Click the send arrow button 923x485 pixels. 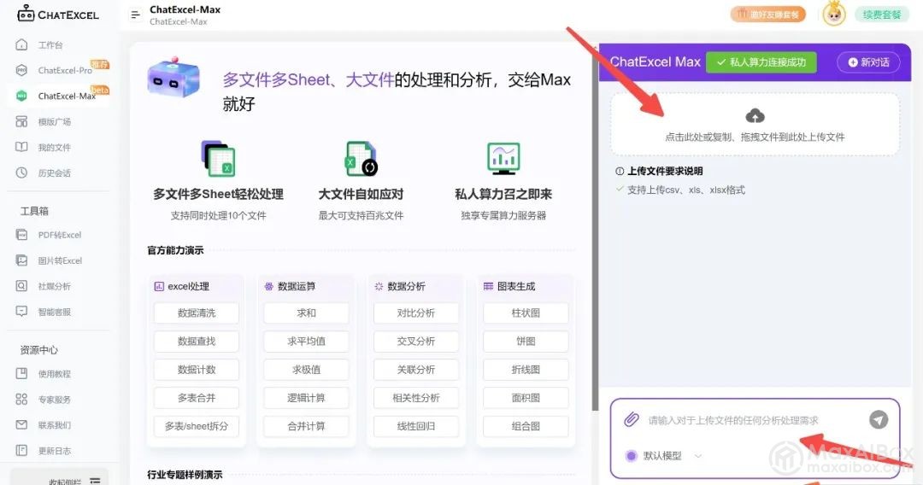point(879,419)
